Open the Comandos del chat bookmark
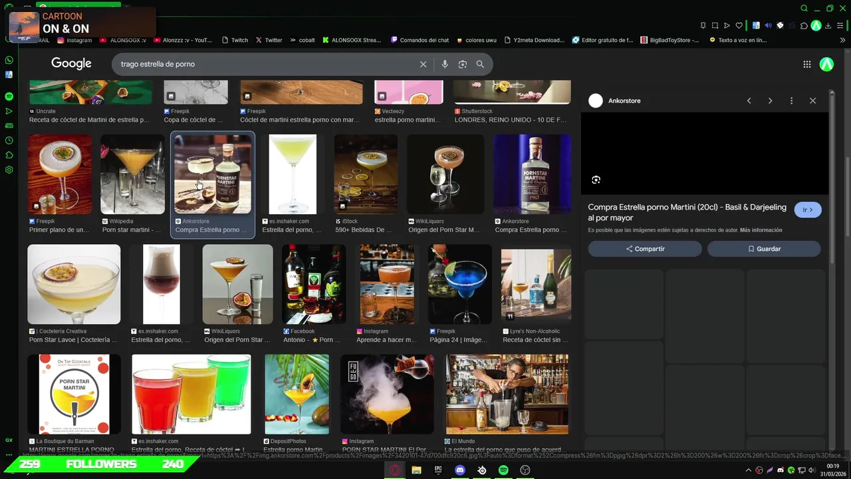Image resolution: width=851 pixels, height=479 pixels. pyautogui.click(x=420, y=40)
